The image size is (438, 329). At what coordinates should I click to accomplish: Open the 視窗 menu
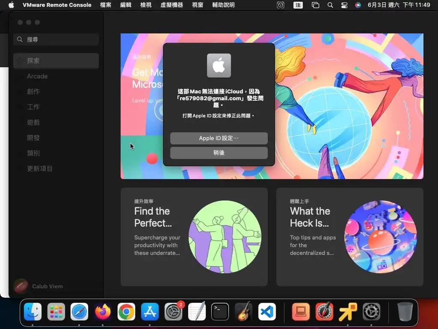click(198, 5)
